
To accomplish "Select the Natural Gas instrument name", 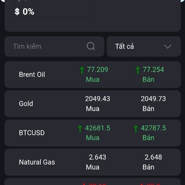I will coord(37,162).
